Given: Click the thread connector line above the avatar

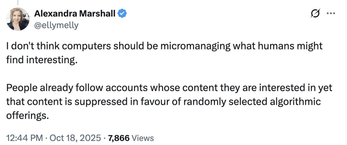Looking at the screenshot, I should [18, 3].
